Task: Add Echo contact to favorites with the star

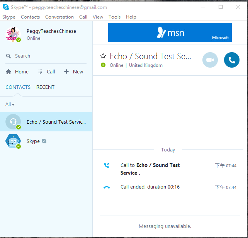Action: click(x=103, y=56)
